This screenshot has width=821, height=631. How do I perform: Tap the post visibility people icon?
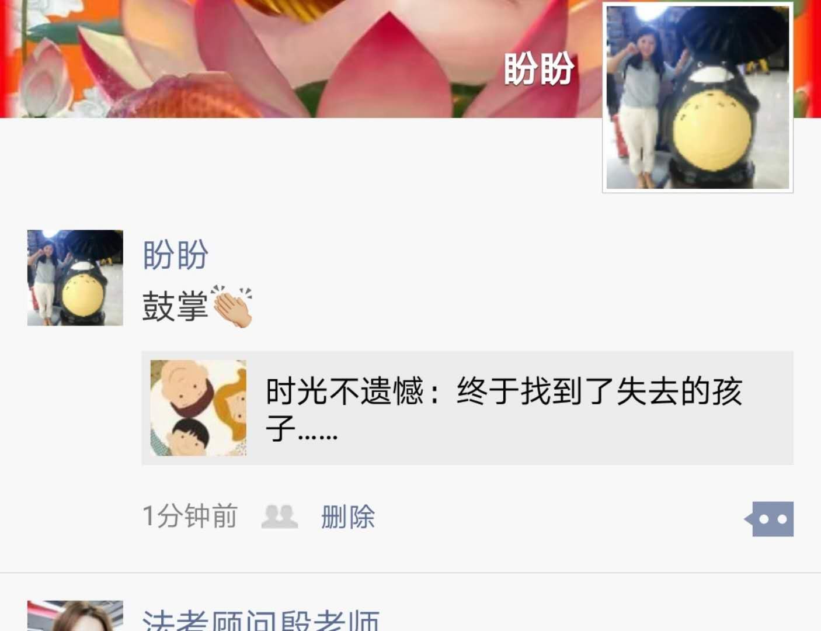click(279, 516)
